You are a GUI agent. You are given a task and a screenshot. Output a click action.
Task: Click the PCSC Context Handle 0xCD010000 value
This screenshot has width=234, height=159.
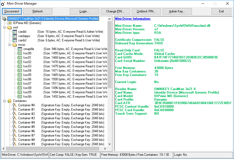164,107
